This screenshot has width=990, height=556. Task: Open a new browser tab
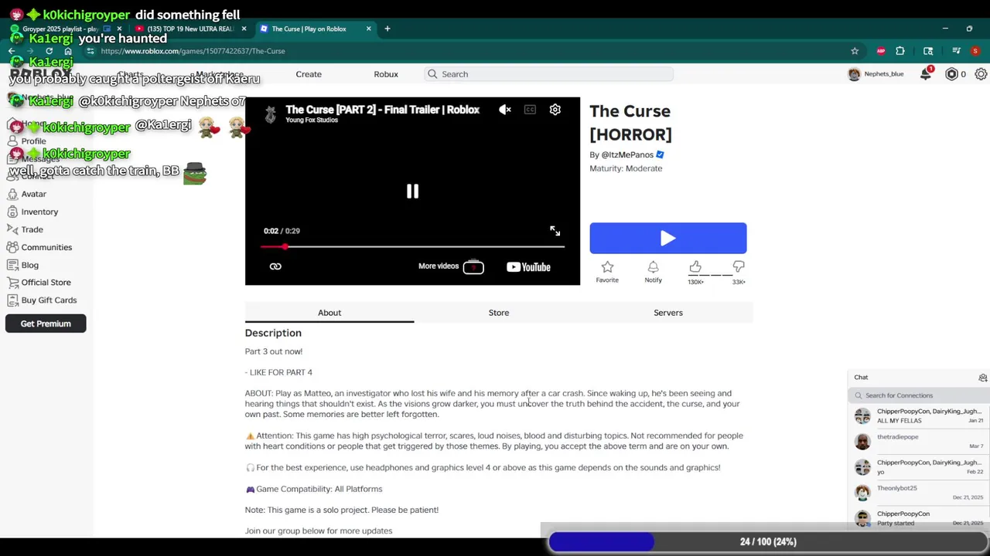pyautogui.click(x=387, y=29)
